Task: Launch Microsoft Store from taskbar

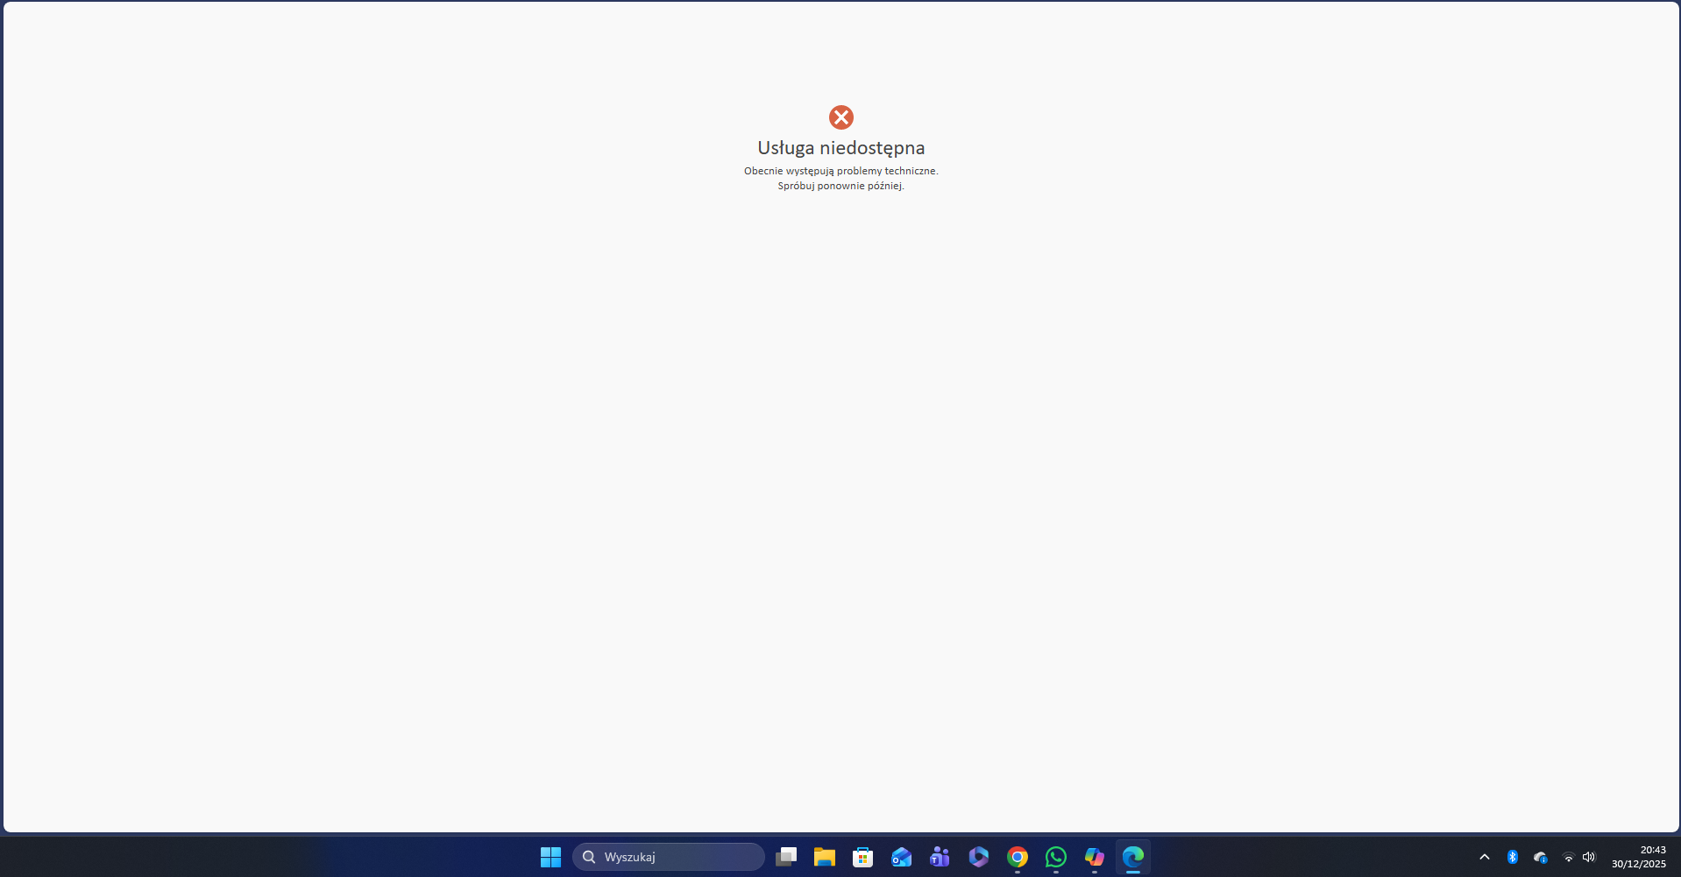Action: tap(863, 857)
